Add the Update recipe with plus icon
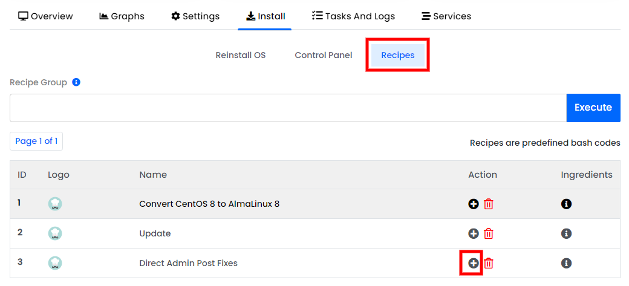The height and width of the screenshot is (286, 629). (474, 233)
